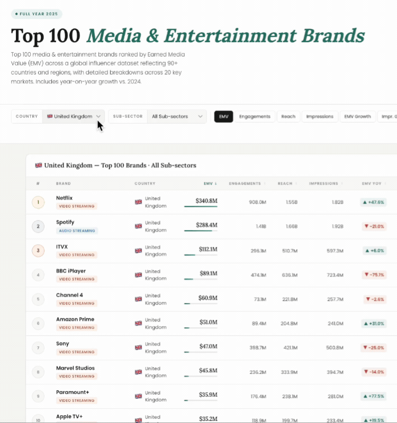Sort table by Impressions column header
The width and height of the screenshot is (397, 423).
pyautogui.click(x=326, y=183)
